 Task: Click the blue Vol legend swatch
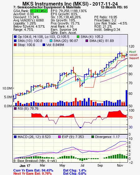(x=44, y=45)
